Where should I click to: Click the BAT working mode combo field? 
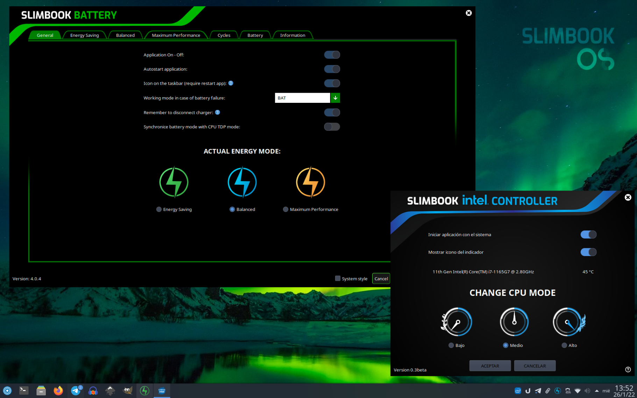302,98
